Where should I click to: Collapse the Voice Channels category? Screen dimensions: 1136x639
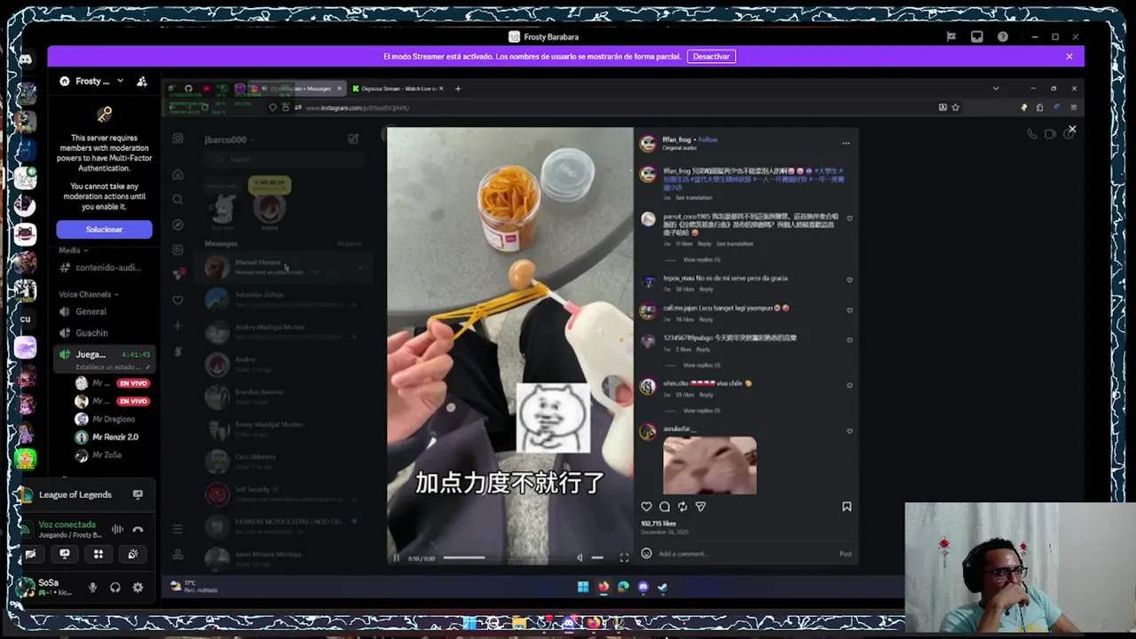[88, 295]
